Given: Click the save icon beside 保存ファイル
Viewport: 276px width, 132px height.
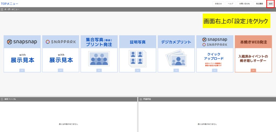Looking at the screenshot, I should click(2, 99).
